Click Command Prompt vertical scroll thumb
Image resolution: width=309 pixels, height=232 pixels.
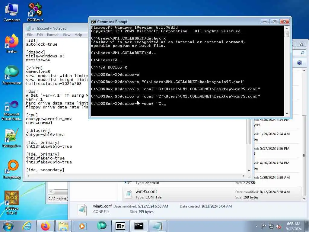tap(287, 34)
